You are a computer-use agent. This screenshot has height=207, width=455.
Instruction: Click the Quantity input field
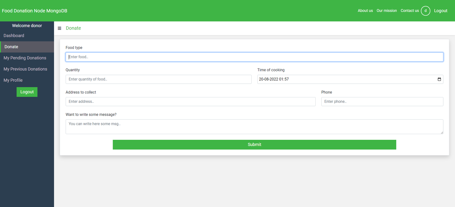[x=158, y=79]
